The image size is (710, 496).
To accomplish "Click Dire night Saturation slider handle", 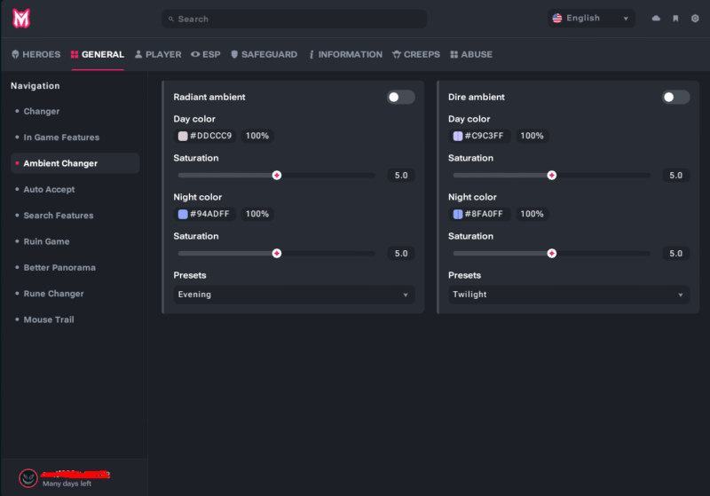I will pos(551,254).
